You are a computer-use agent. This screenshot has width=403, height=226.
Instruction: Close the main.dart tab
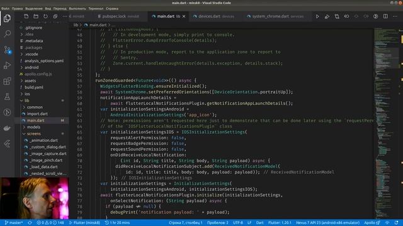(184, 16)
